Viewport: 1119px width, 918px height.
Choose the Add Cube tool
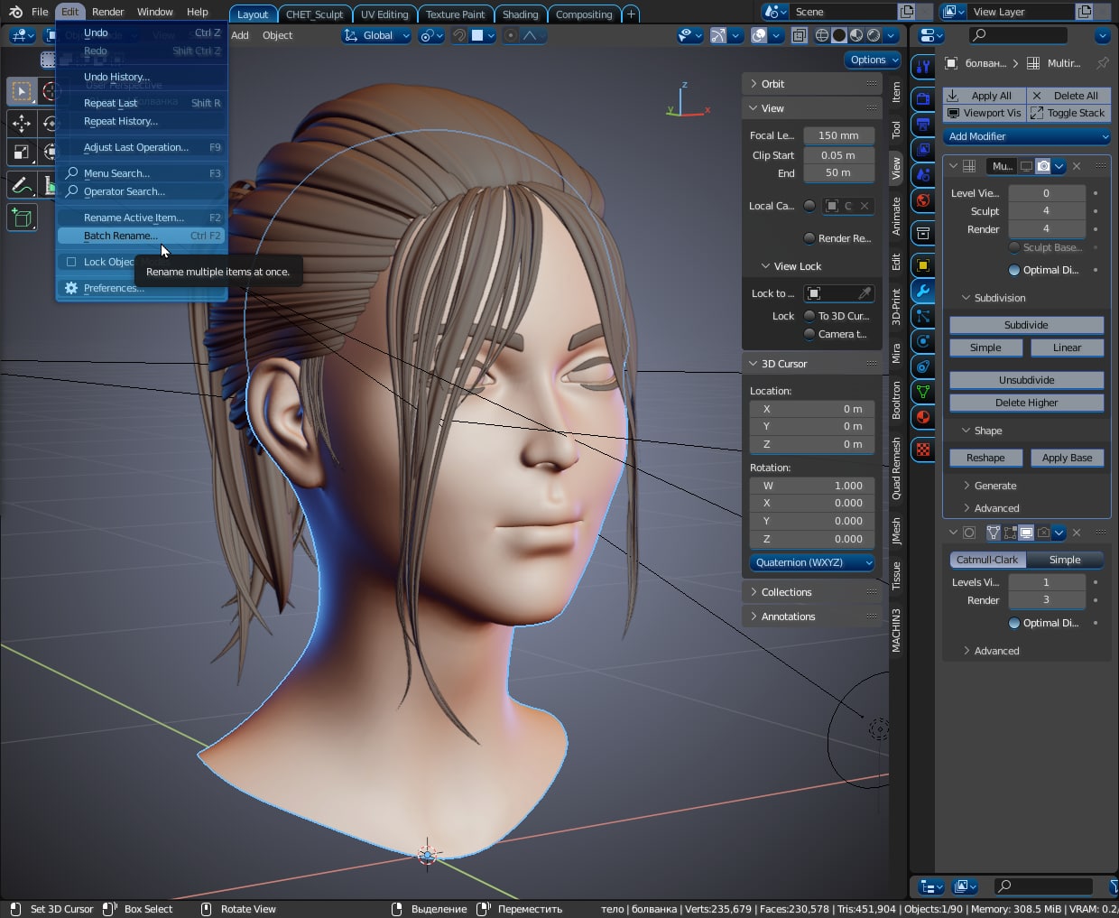(22, 218)
